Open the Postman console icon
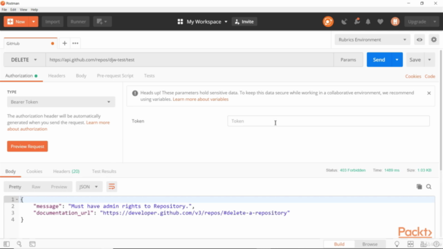443x249 pixels. 33,244
